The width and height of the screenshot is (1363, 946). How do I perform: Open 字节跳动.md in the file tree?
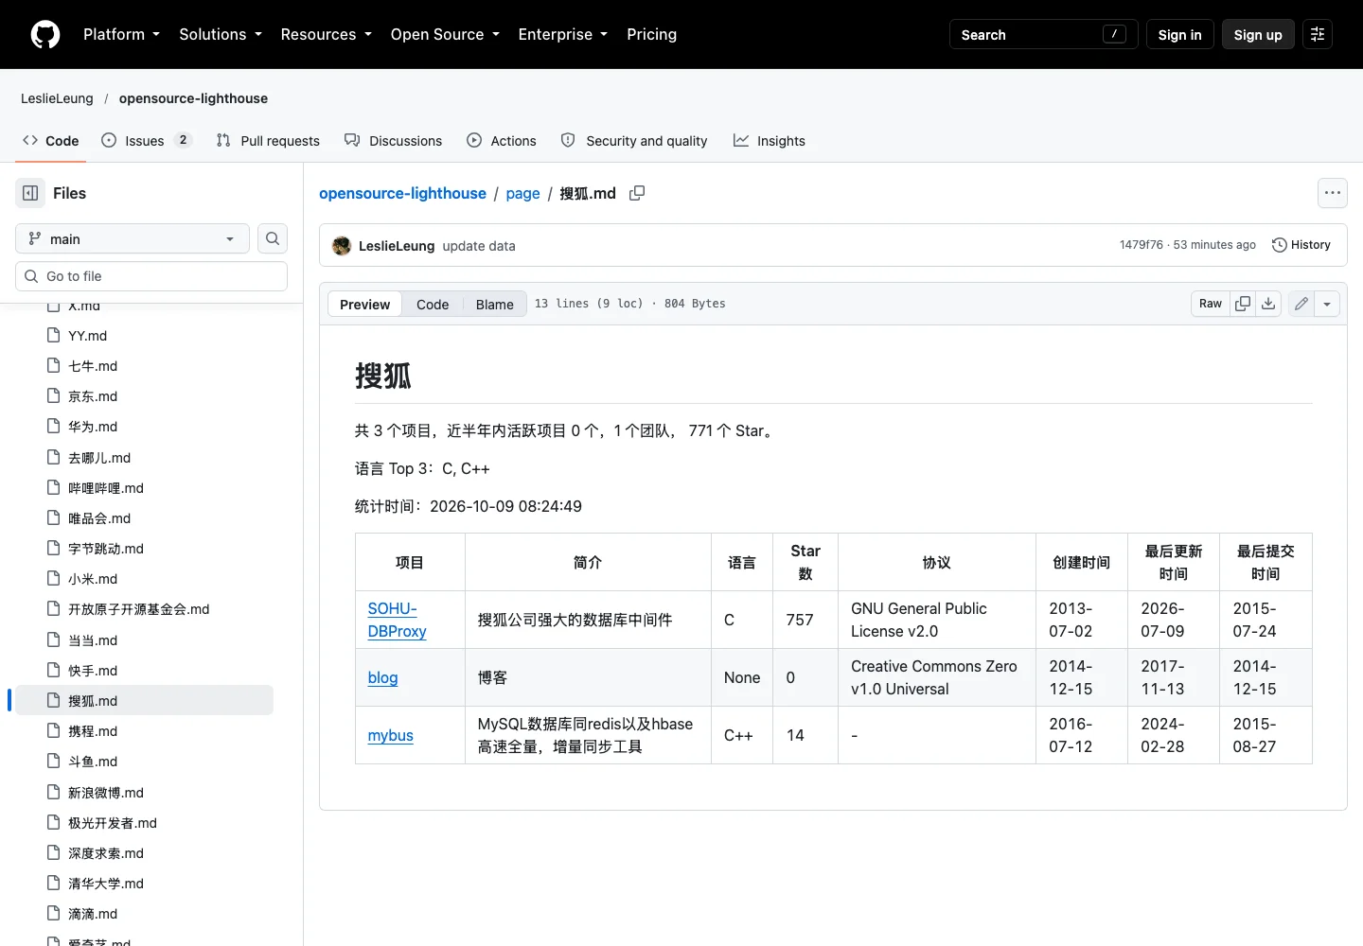pyautogui.click(x=106, y=549)
